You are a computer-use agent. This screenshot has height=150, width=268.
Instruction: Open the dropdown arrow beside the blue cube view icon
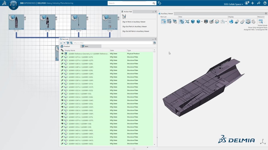pos(202,22)
